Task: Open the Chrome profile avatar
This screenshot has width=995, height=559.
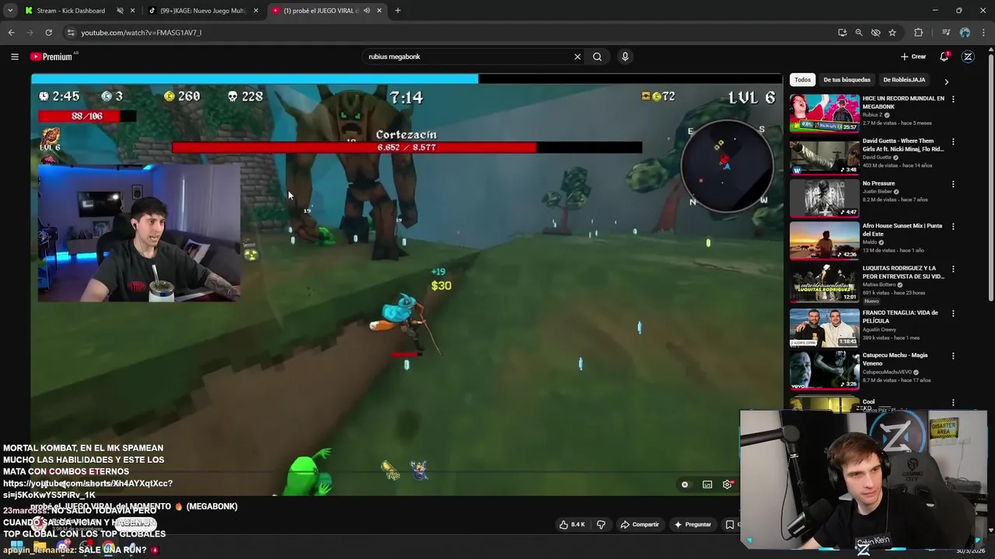Action: tap(965, 33)
